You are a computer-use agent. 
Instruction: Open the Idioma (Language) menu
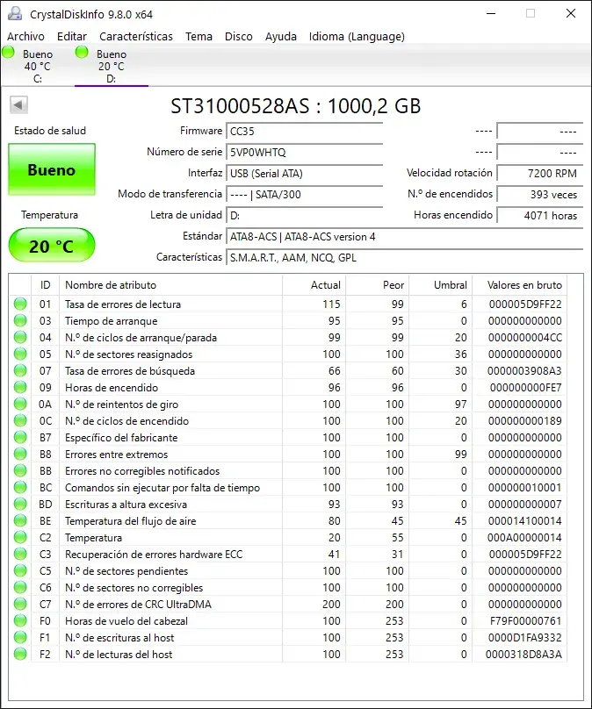(x=357, y=37)
